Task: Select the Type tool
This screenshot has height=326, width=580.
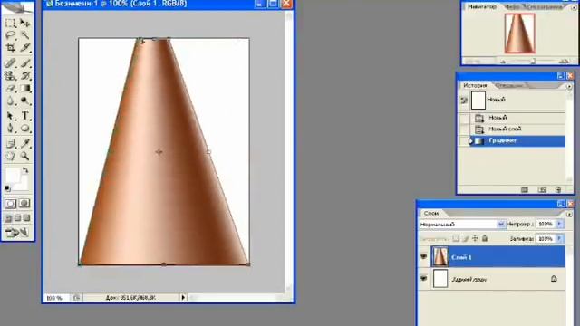Action: pyautogui.click(x=25, y=116)
